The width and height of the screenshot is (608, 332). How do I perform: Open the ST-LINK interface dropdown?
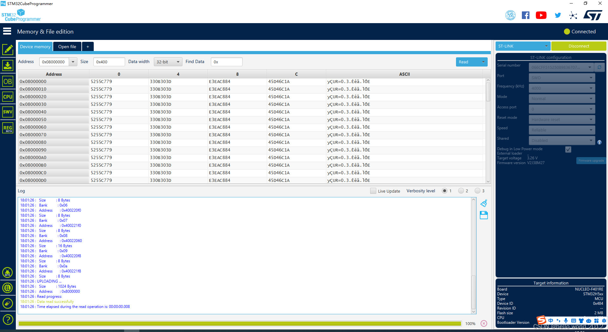pos(523,46)
